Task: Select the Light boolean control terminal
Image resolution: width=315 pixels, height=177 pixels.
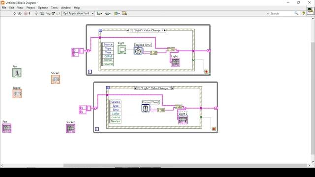Action: click(122, 49)
